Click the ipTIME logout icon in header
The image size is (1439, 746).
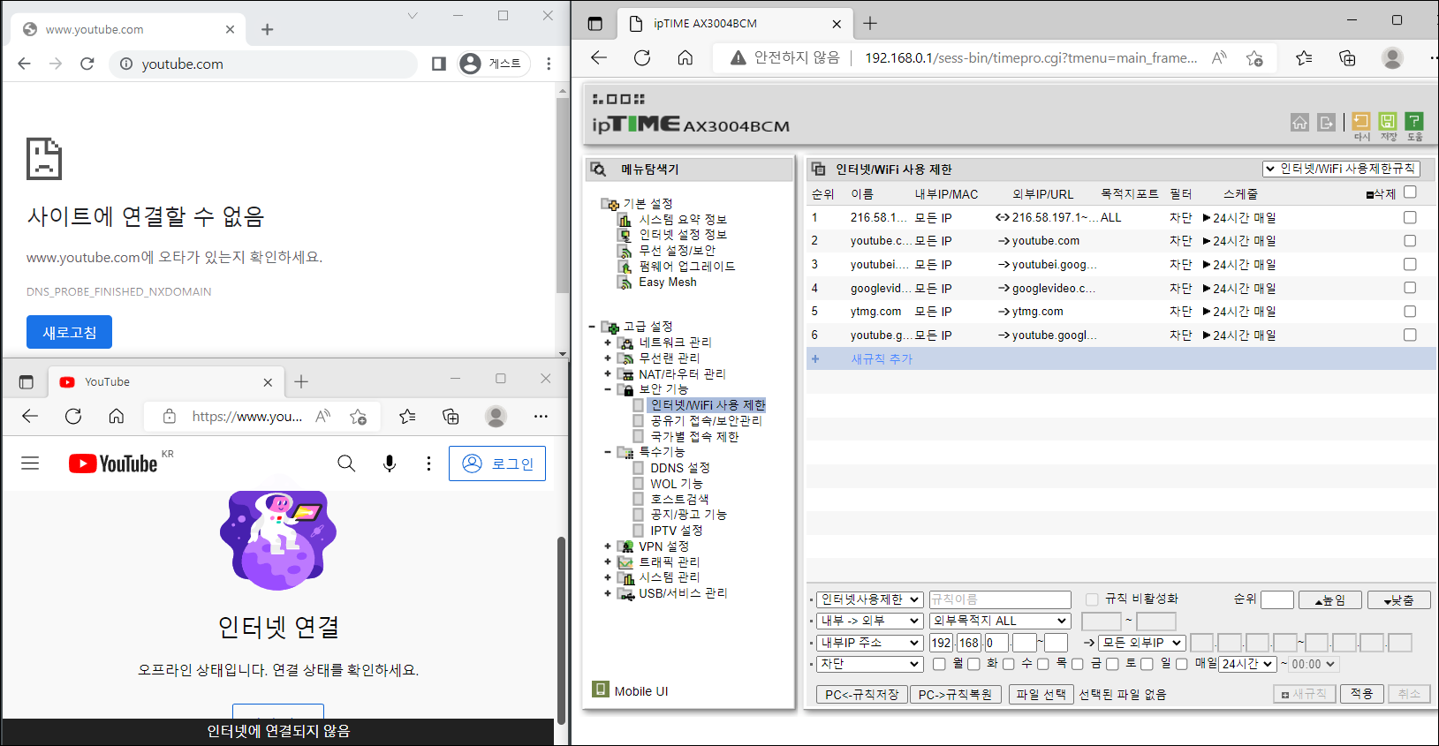click(x=1326, y=123)
